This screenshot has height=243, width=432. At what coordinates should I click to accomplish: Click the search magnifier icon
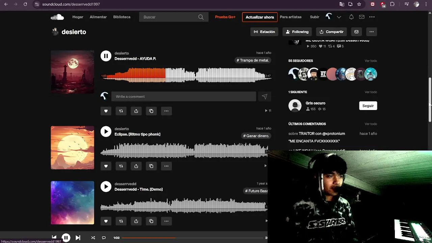coord(201,17)
